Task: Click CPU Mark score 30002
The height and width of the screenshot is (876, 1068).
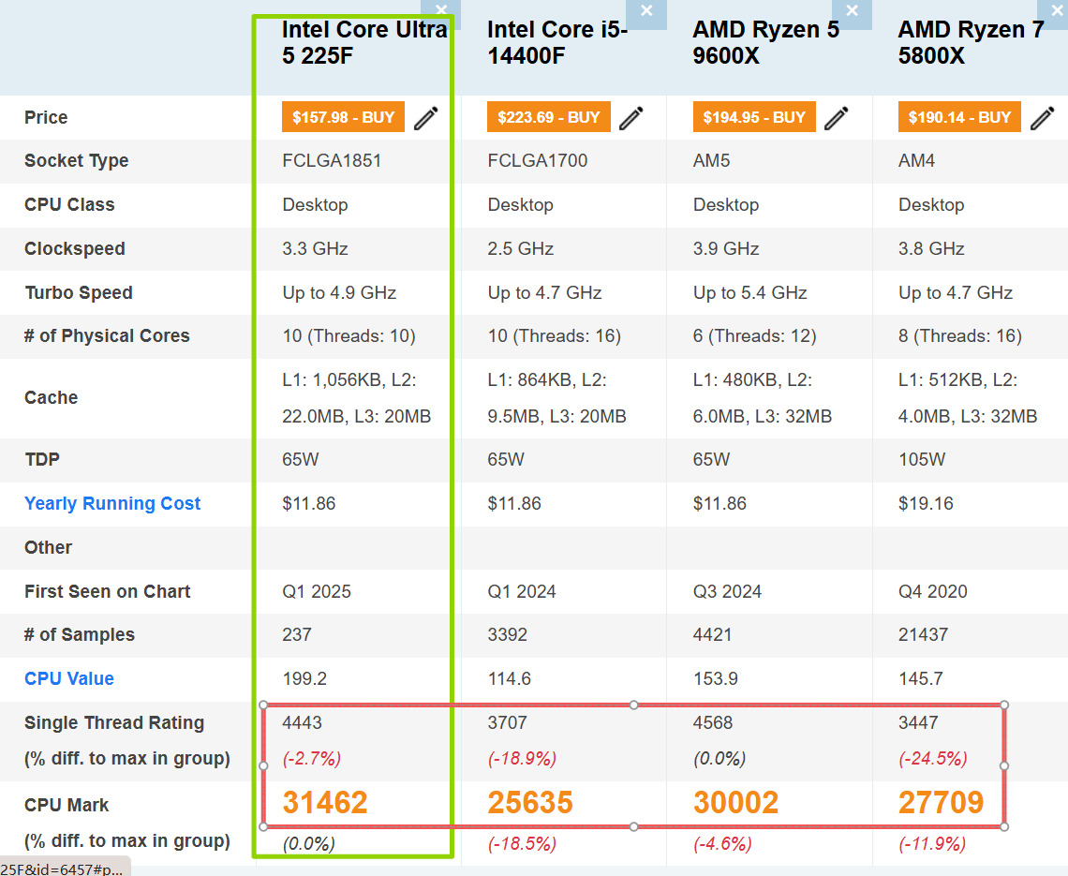Action: pos(735,802)
